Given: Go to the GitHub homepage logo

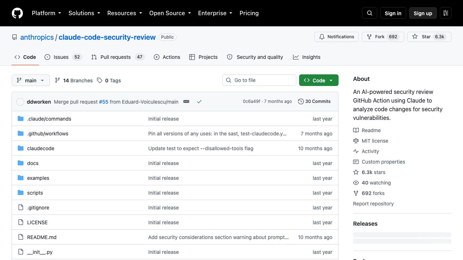Looking at the screenshot, I should pos(17,13).
